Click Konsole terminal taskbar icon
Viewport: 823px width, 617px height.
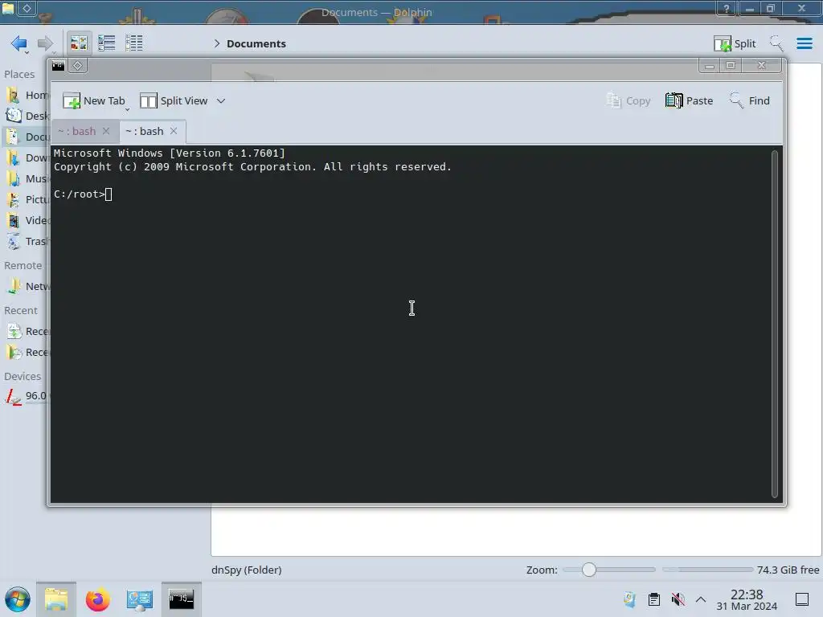click(x=181, y=599)
